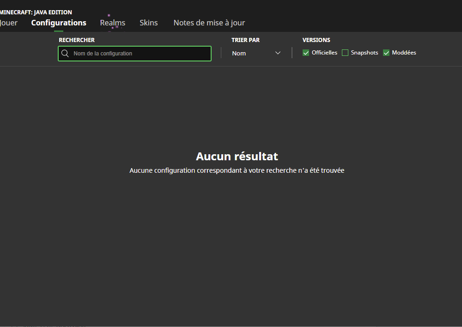The height and width of the screenshot is (327, 462).
Task: Click the Aucun résultat heading
Action: (237, 157)
